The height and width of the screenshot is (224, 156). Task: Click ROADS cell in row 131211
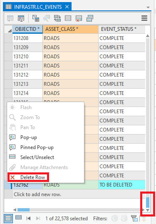(70, 66)
